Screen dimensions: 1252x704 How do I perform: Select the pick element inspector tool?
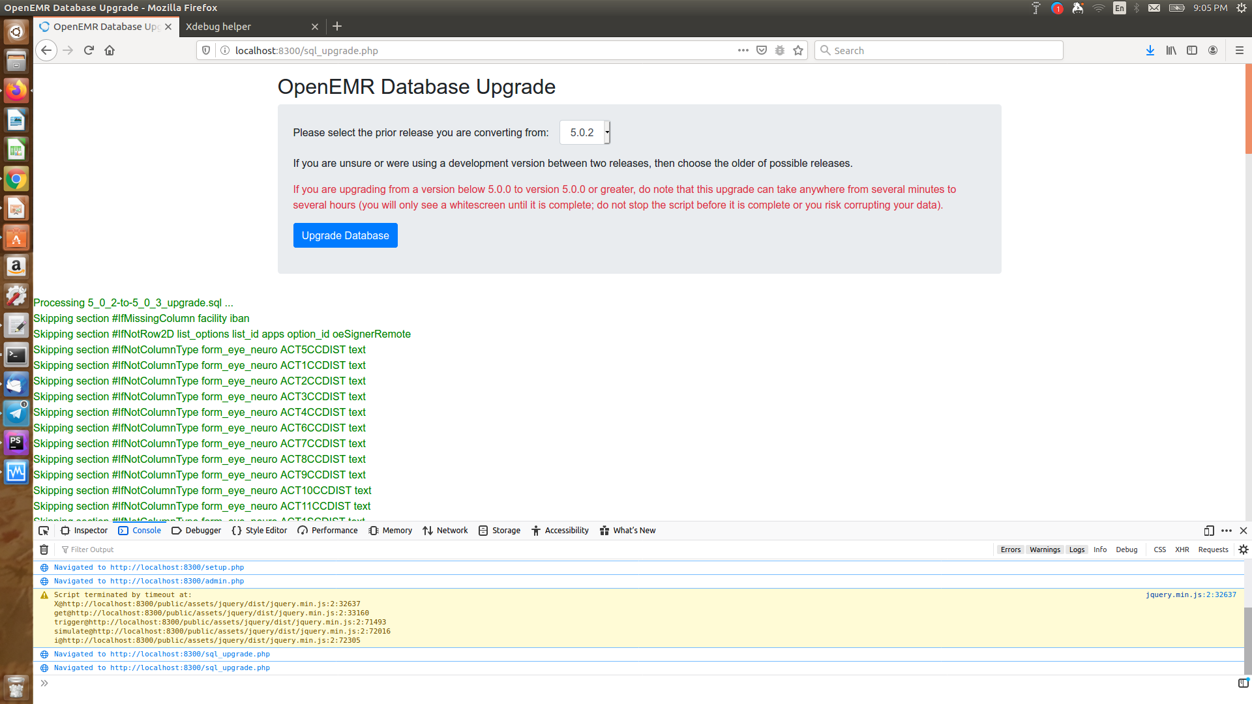43,530
